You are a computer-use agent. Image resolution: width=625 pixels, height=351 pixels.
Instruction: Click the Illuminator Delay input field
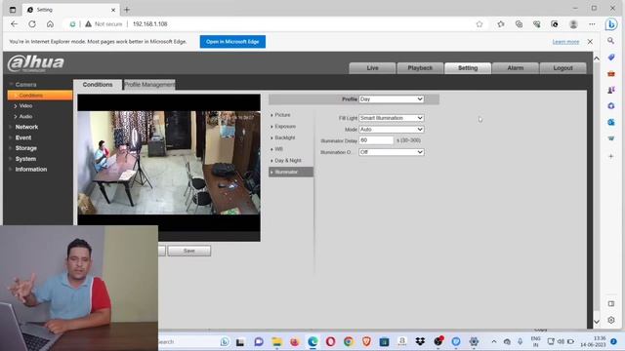[x=376, y=140]
